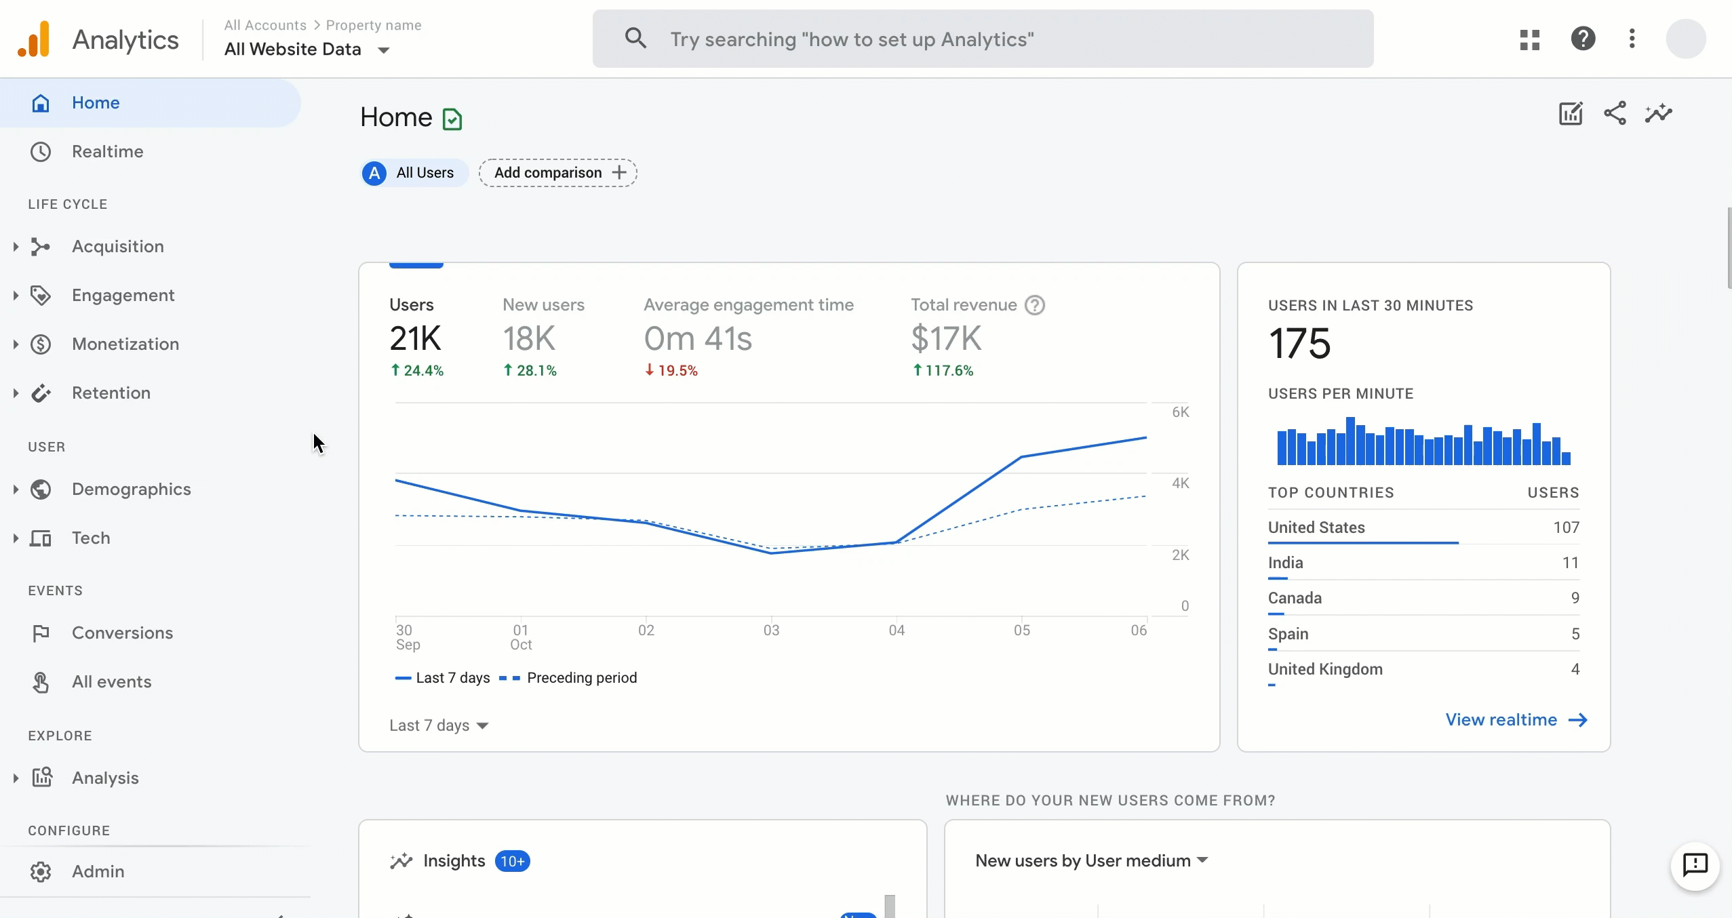Click View realtime link

click(1514, 719)
